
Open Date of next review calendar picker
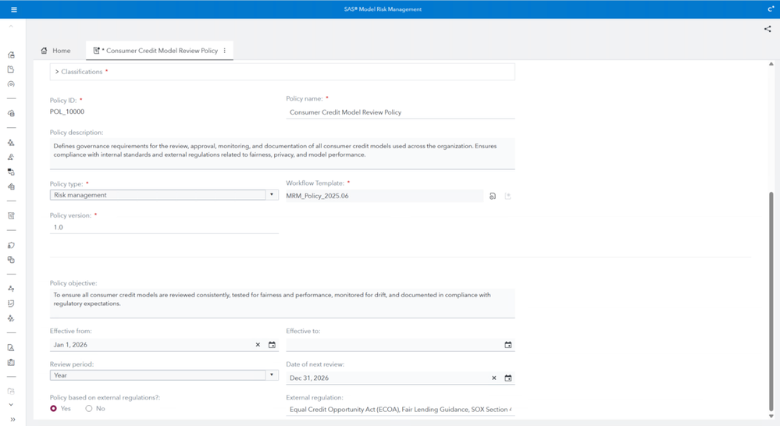point(508,378)
